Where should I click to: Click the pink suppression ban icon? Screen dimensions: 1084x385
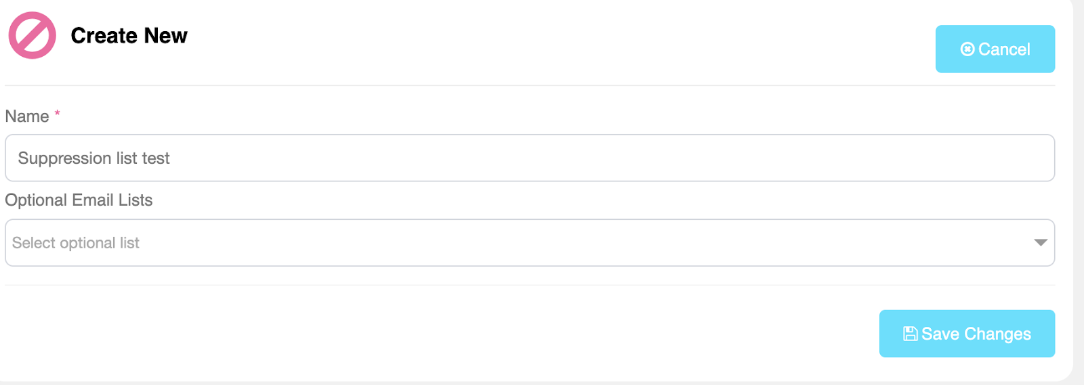coord(32,35)
